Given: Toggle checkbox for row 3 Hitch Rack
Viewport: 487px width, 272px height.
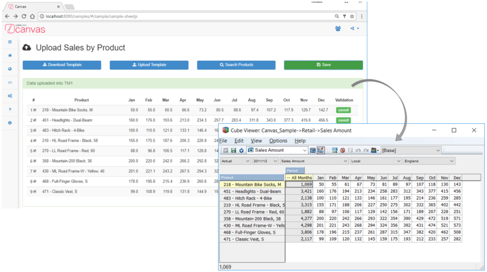Looking at the screenshot, I should (35, 130).
